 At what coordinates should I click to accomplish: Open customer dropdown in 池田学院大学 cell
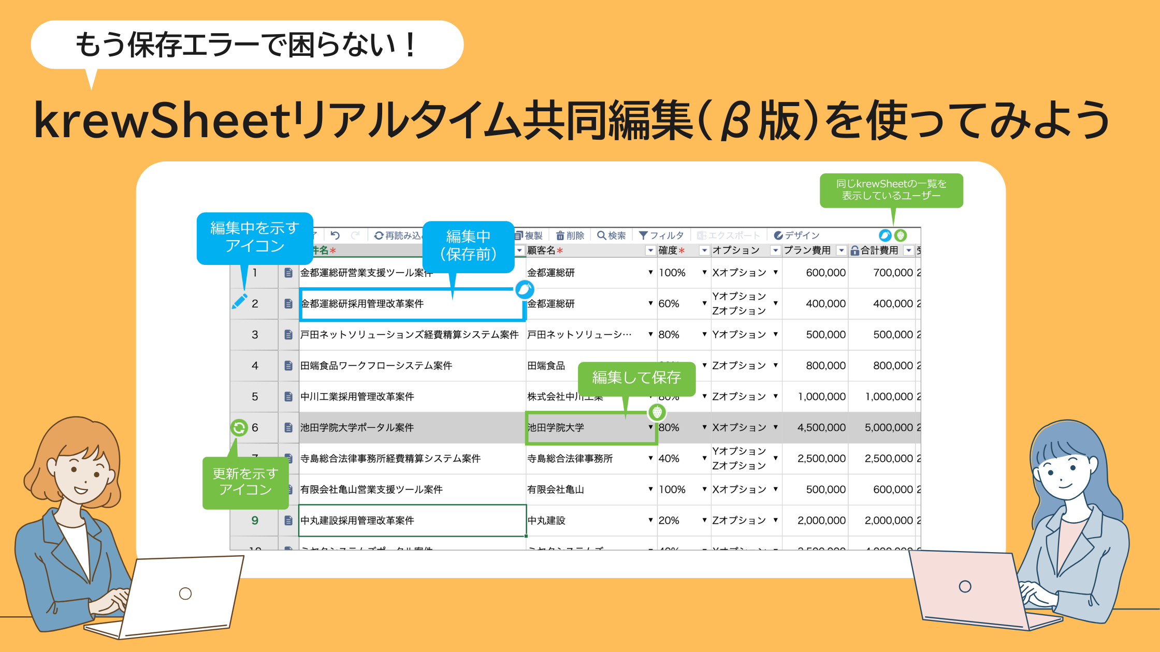pyautogui.click(x=650, y=427)
